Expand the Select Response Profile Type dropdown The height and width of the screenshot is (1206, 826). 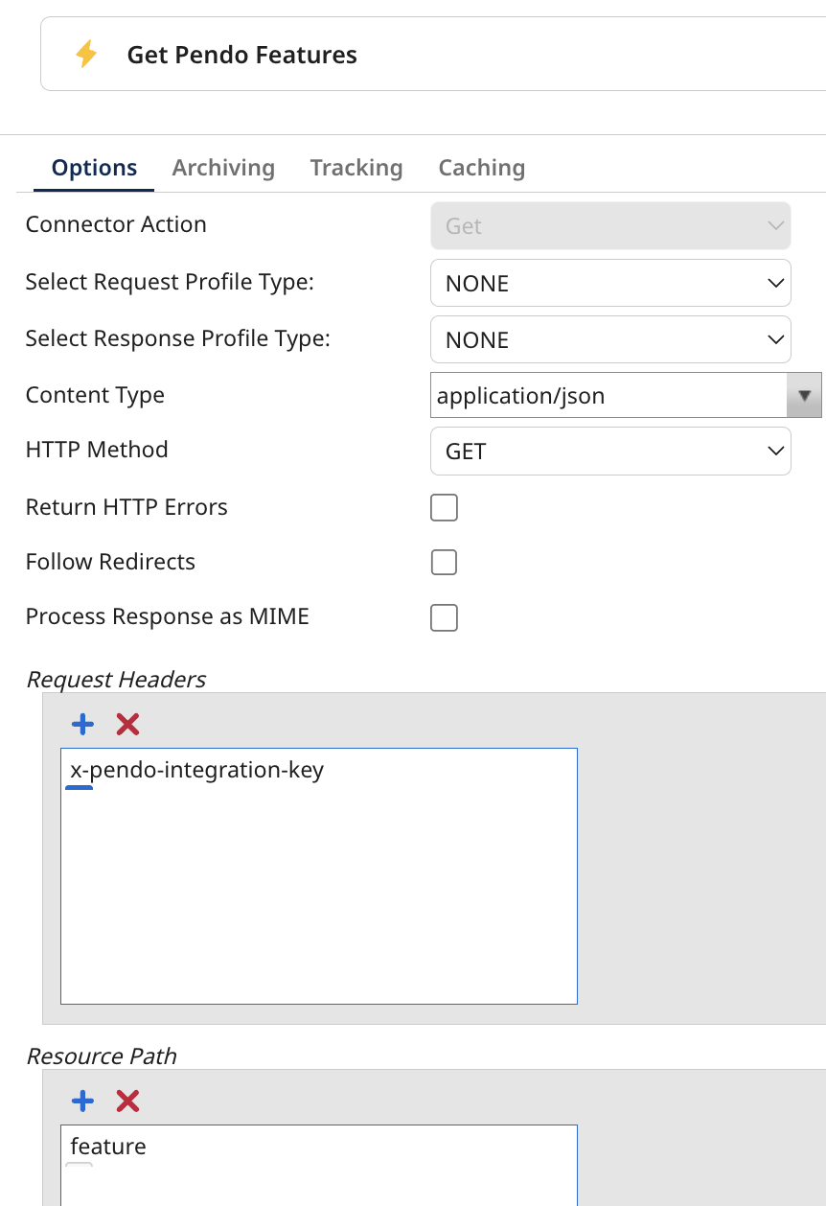[x=610, y=340]
